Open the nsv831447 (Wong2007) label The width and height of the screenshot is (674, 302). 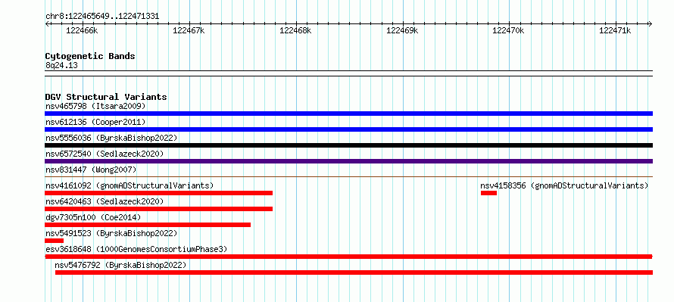pyautogui.click(x=91, y=170)
